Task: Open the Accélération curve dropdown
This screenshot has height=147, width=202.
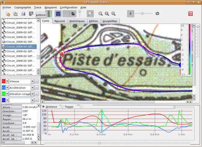Action: click(x=32, y=88)
